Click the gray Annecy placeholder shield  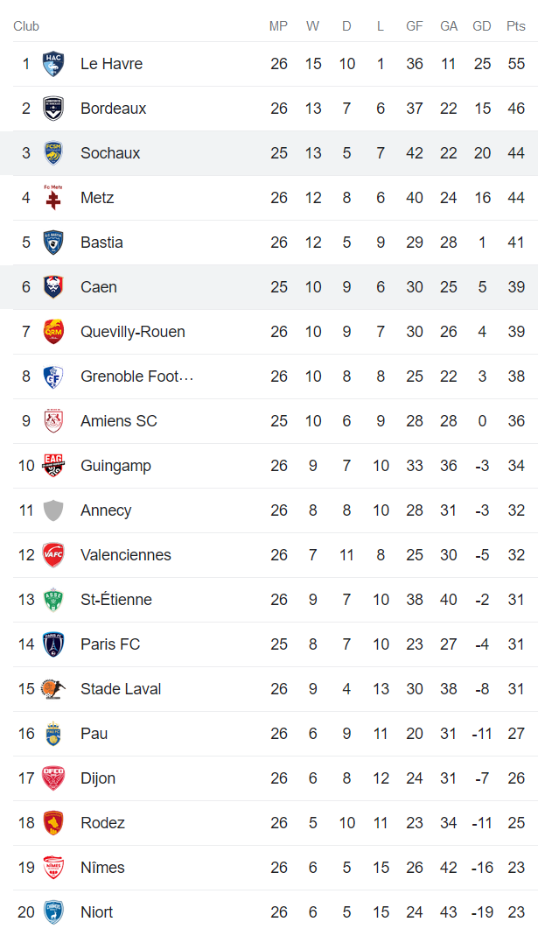[53, 510]
